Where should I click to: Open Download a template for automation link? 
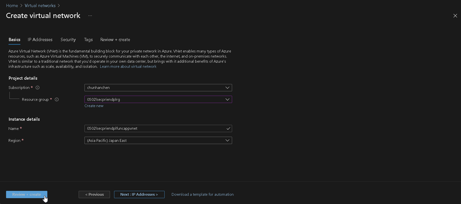pos(203,195)
